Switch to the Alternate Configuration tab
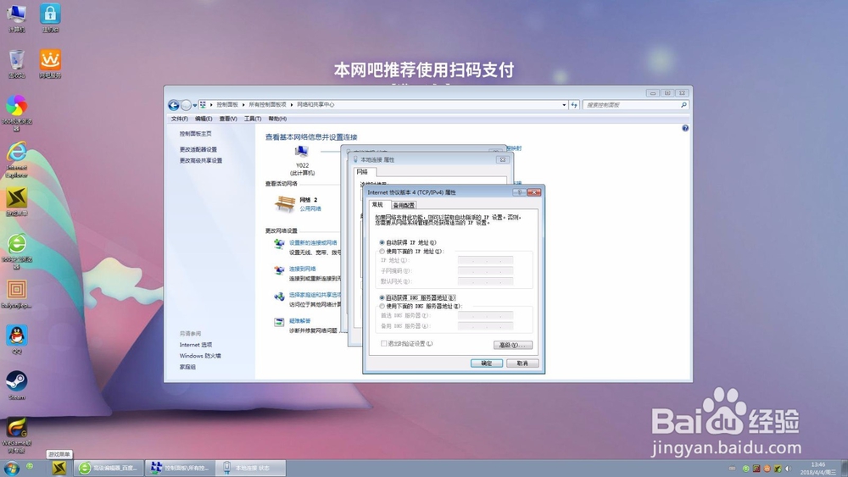The height and width of the screenshot is (477, 848). coord(404,205)
